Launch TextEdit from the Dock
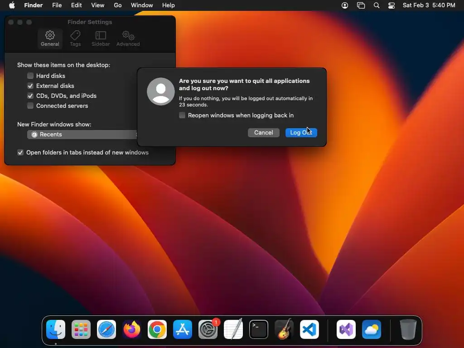 (233, 329)
